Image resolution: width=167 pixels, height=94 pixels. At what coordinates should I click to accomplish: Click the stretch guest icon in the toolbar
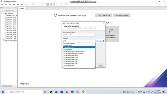(65, 4)
